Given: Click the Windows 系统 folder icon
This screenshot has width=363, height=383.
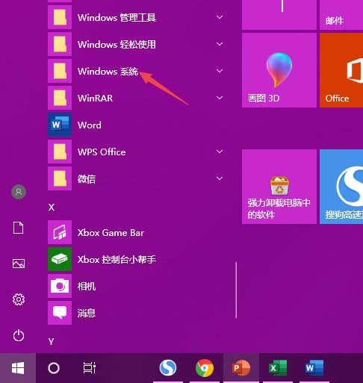Looking at the screenshot, I should pos(60,71).
